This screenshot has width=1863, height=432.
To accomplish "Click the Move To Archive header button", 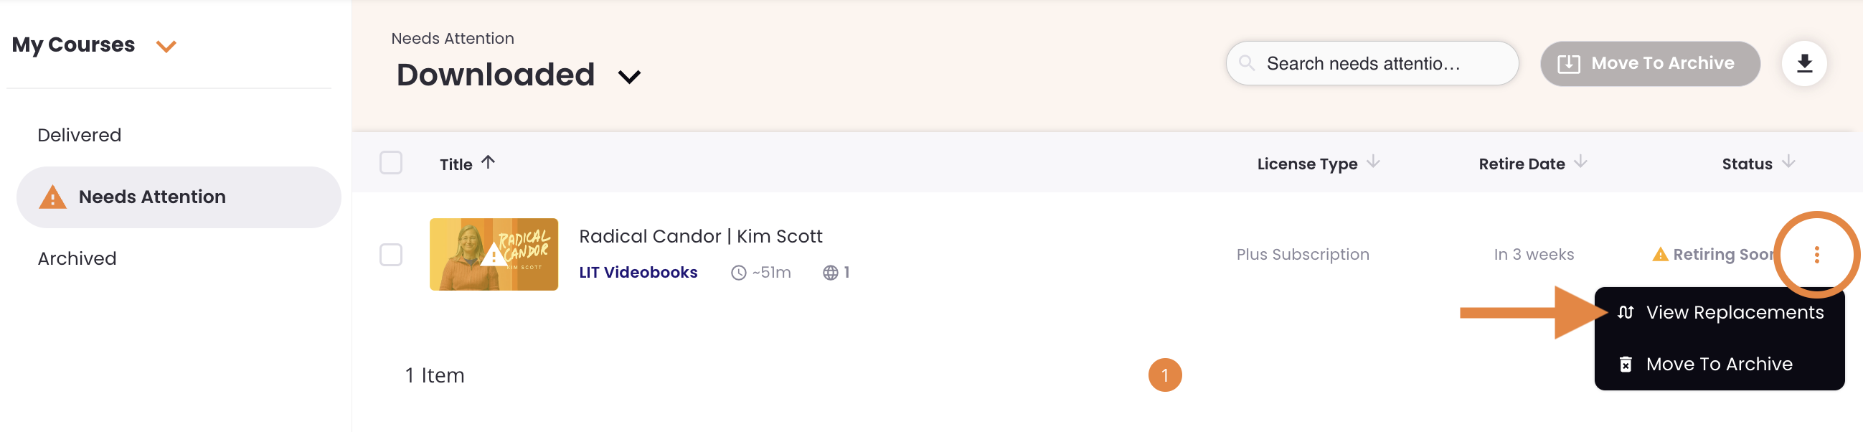I will click(1649, 64).
